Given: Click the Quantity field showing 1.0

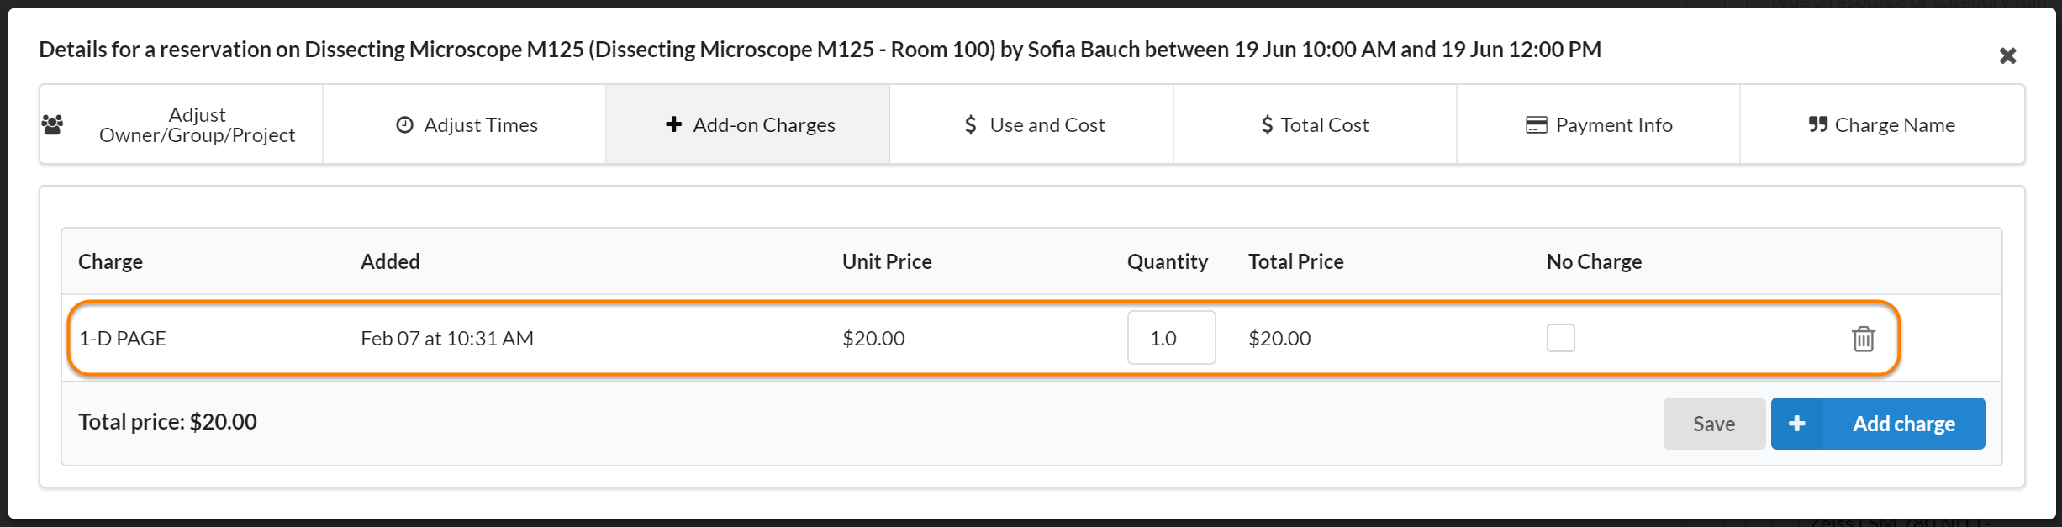Looking at the screenshot, I should pos(1171,338).
